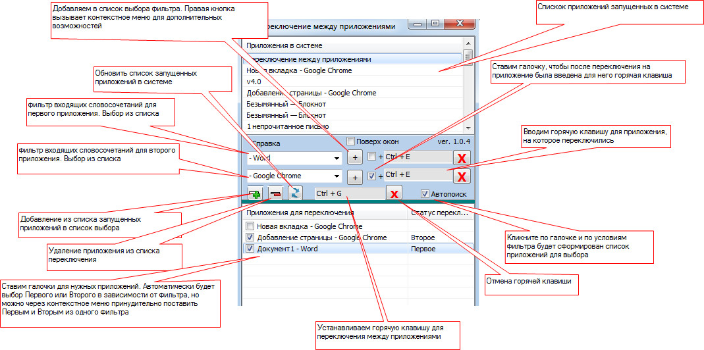Click the system list scrollbar thumb
Viewport: 704px width, 350px height.
(468, 57)
